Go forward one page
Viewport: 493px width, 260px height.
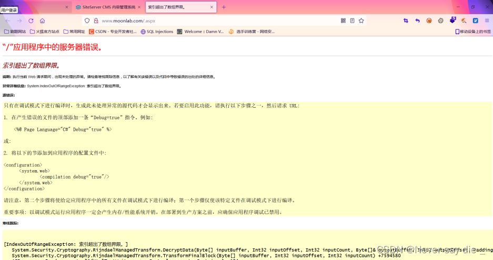19,20
